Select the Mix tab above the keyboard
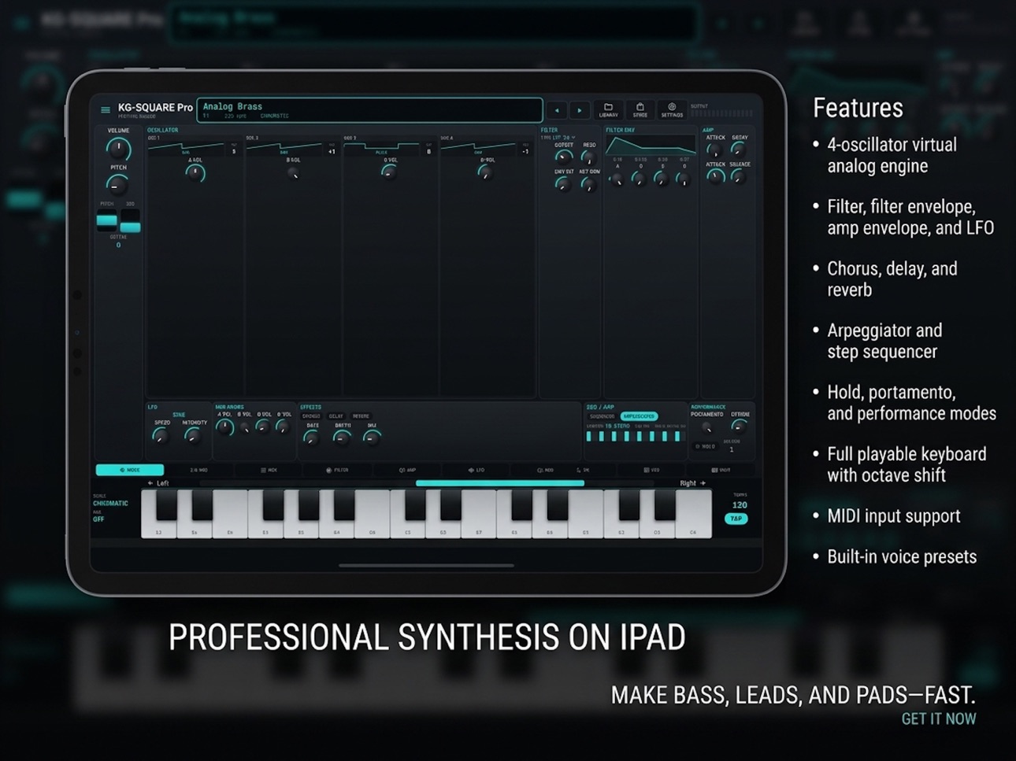Viewport: 1016px width, 761px height. [x=269, y=470]
